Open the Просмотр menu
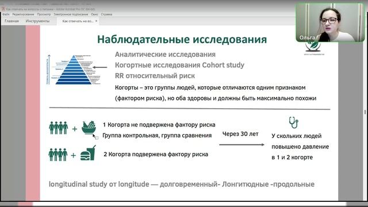The height and width of the screenshot is (207, 368). coord(44,14)
